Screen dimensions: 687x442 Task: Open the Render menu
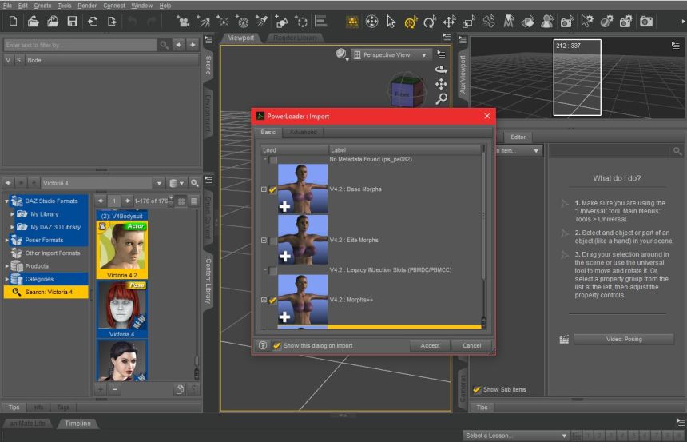pos(87,6)
